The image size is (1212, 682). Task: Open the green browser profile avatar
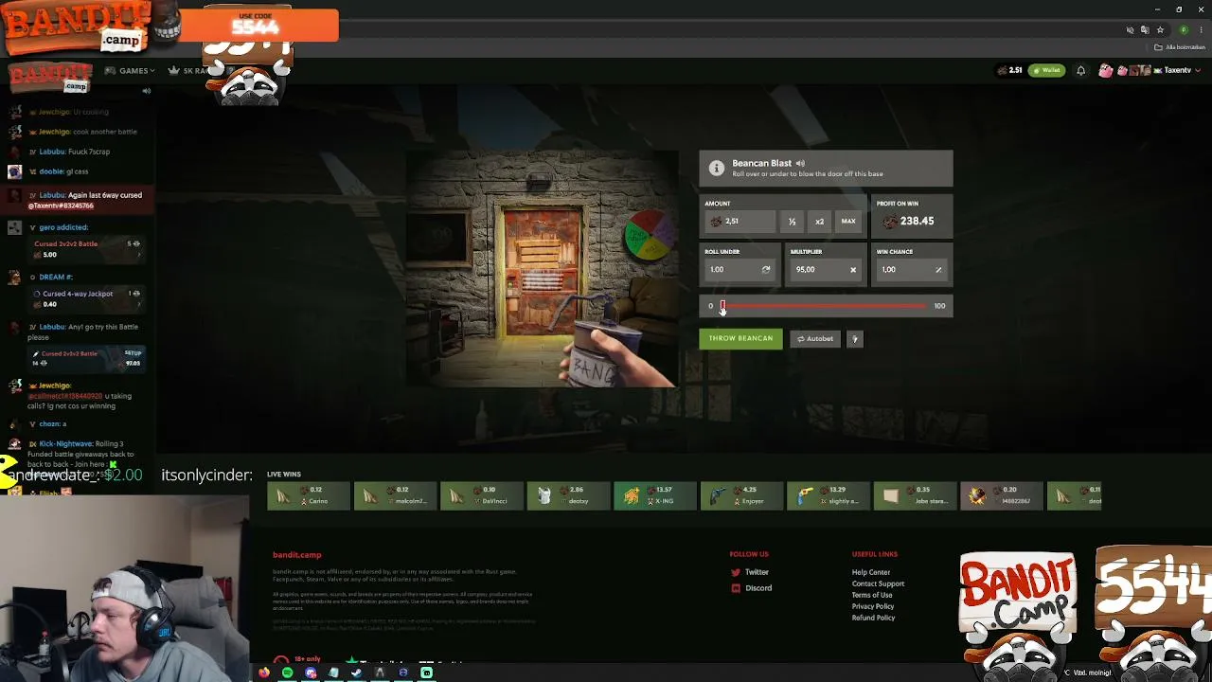pos(1184,30)
